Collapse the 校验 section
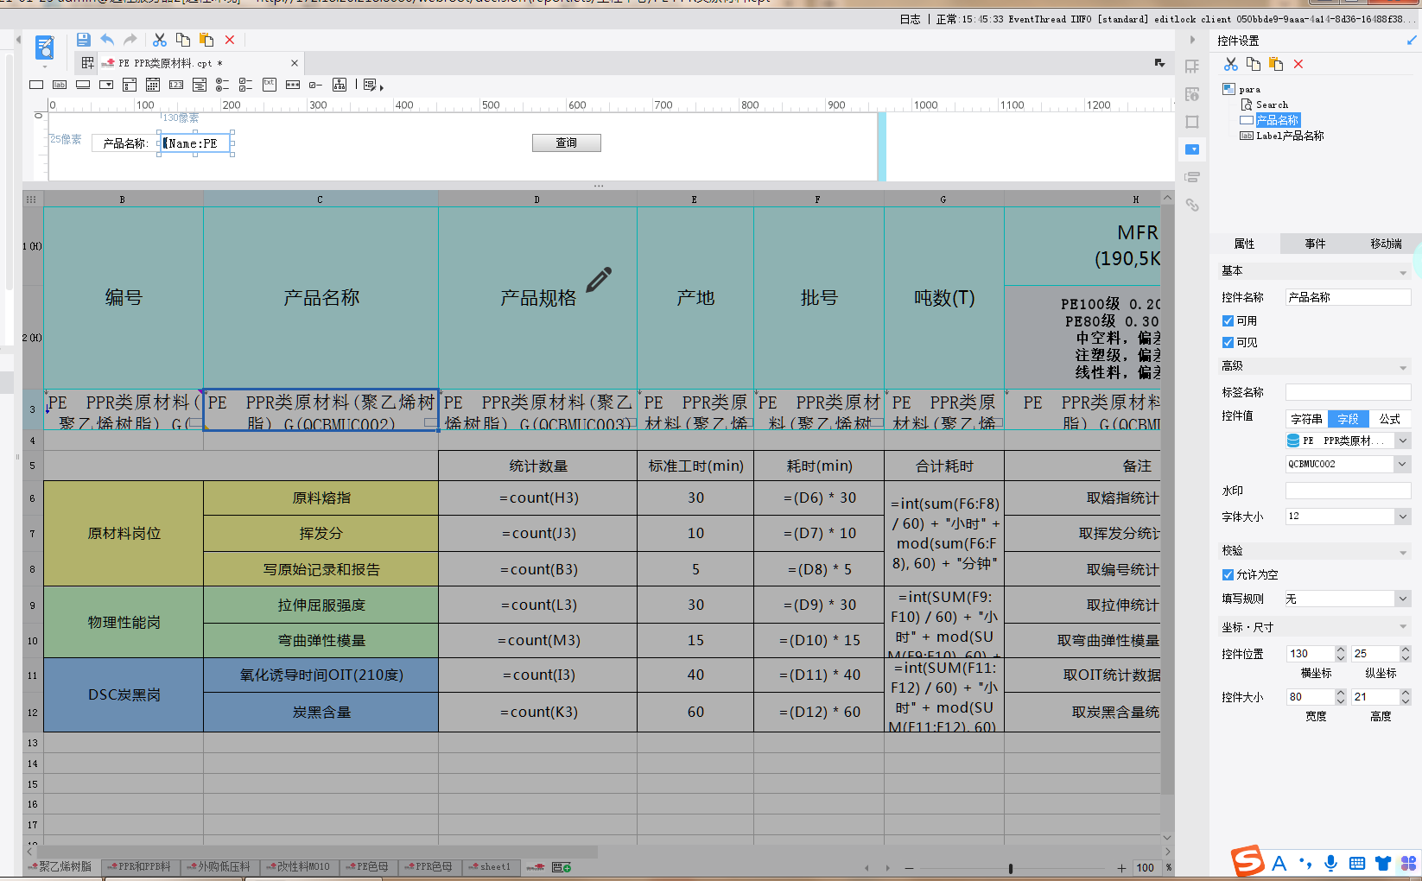Screen dimensions: 1422x881 coord(1402,551)
